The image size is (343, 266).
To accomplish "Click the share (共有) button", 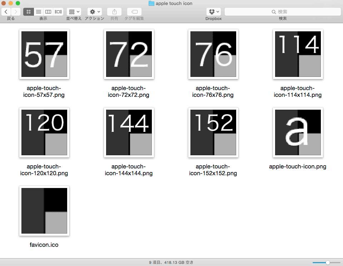I will pos(114,12).
